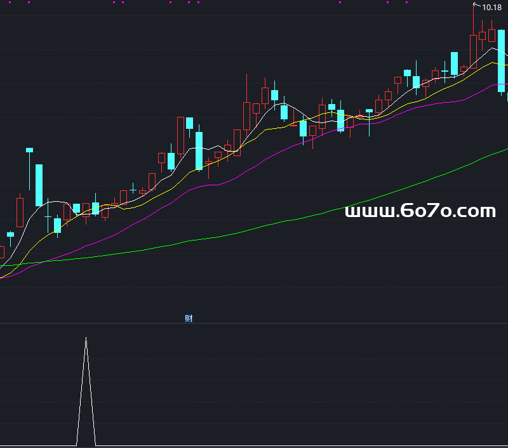Screen dimensions: 508x448
Task: Click the 财 financial report marker
Action: click(189, 318)
